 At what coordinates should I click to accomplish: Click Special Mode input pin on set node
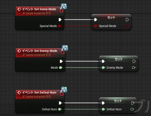[96, 26]
